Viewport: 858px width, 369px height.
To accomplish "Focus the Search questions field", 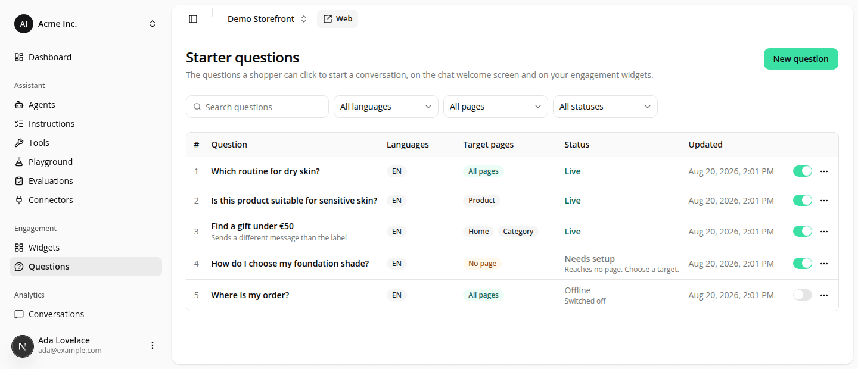I will [x=257, y=107].
